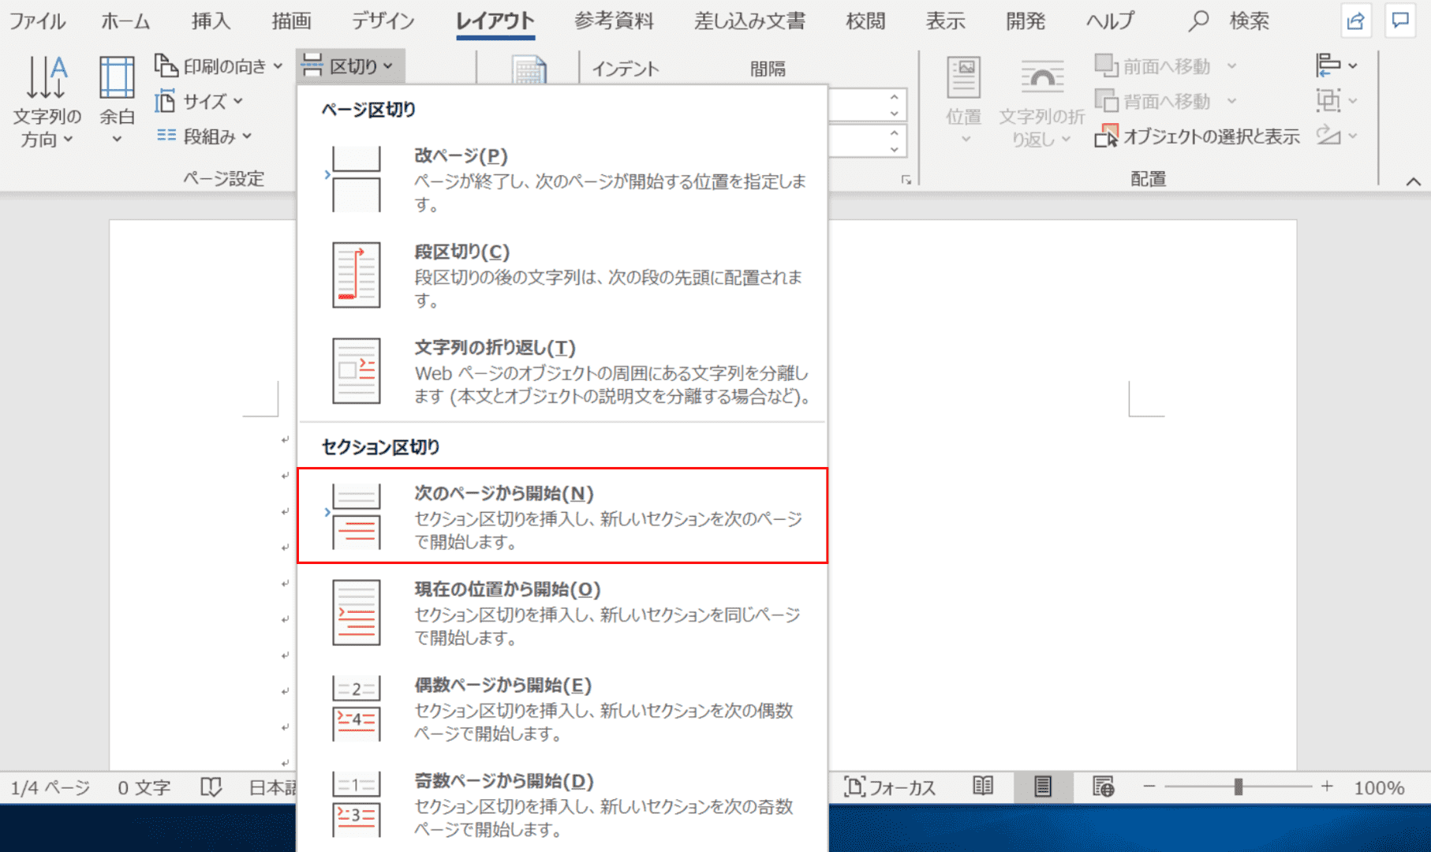Click the 背面へ移動 send backward icon

click(x=1106, y=101)
